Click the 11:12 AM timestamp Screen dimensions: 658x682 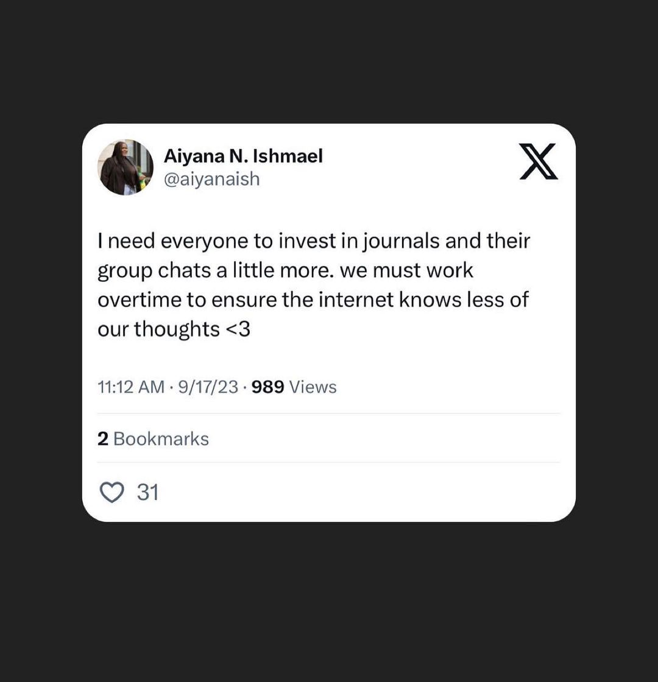(x=131, y=387)
